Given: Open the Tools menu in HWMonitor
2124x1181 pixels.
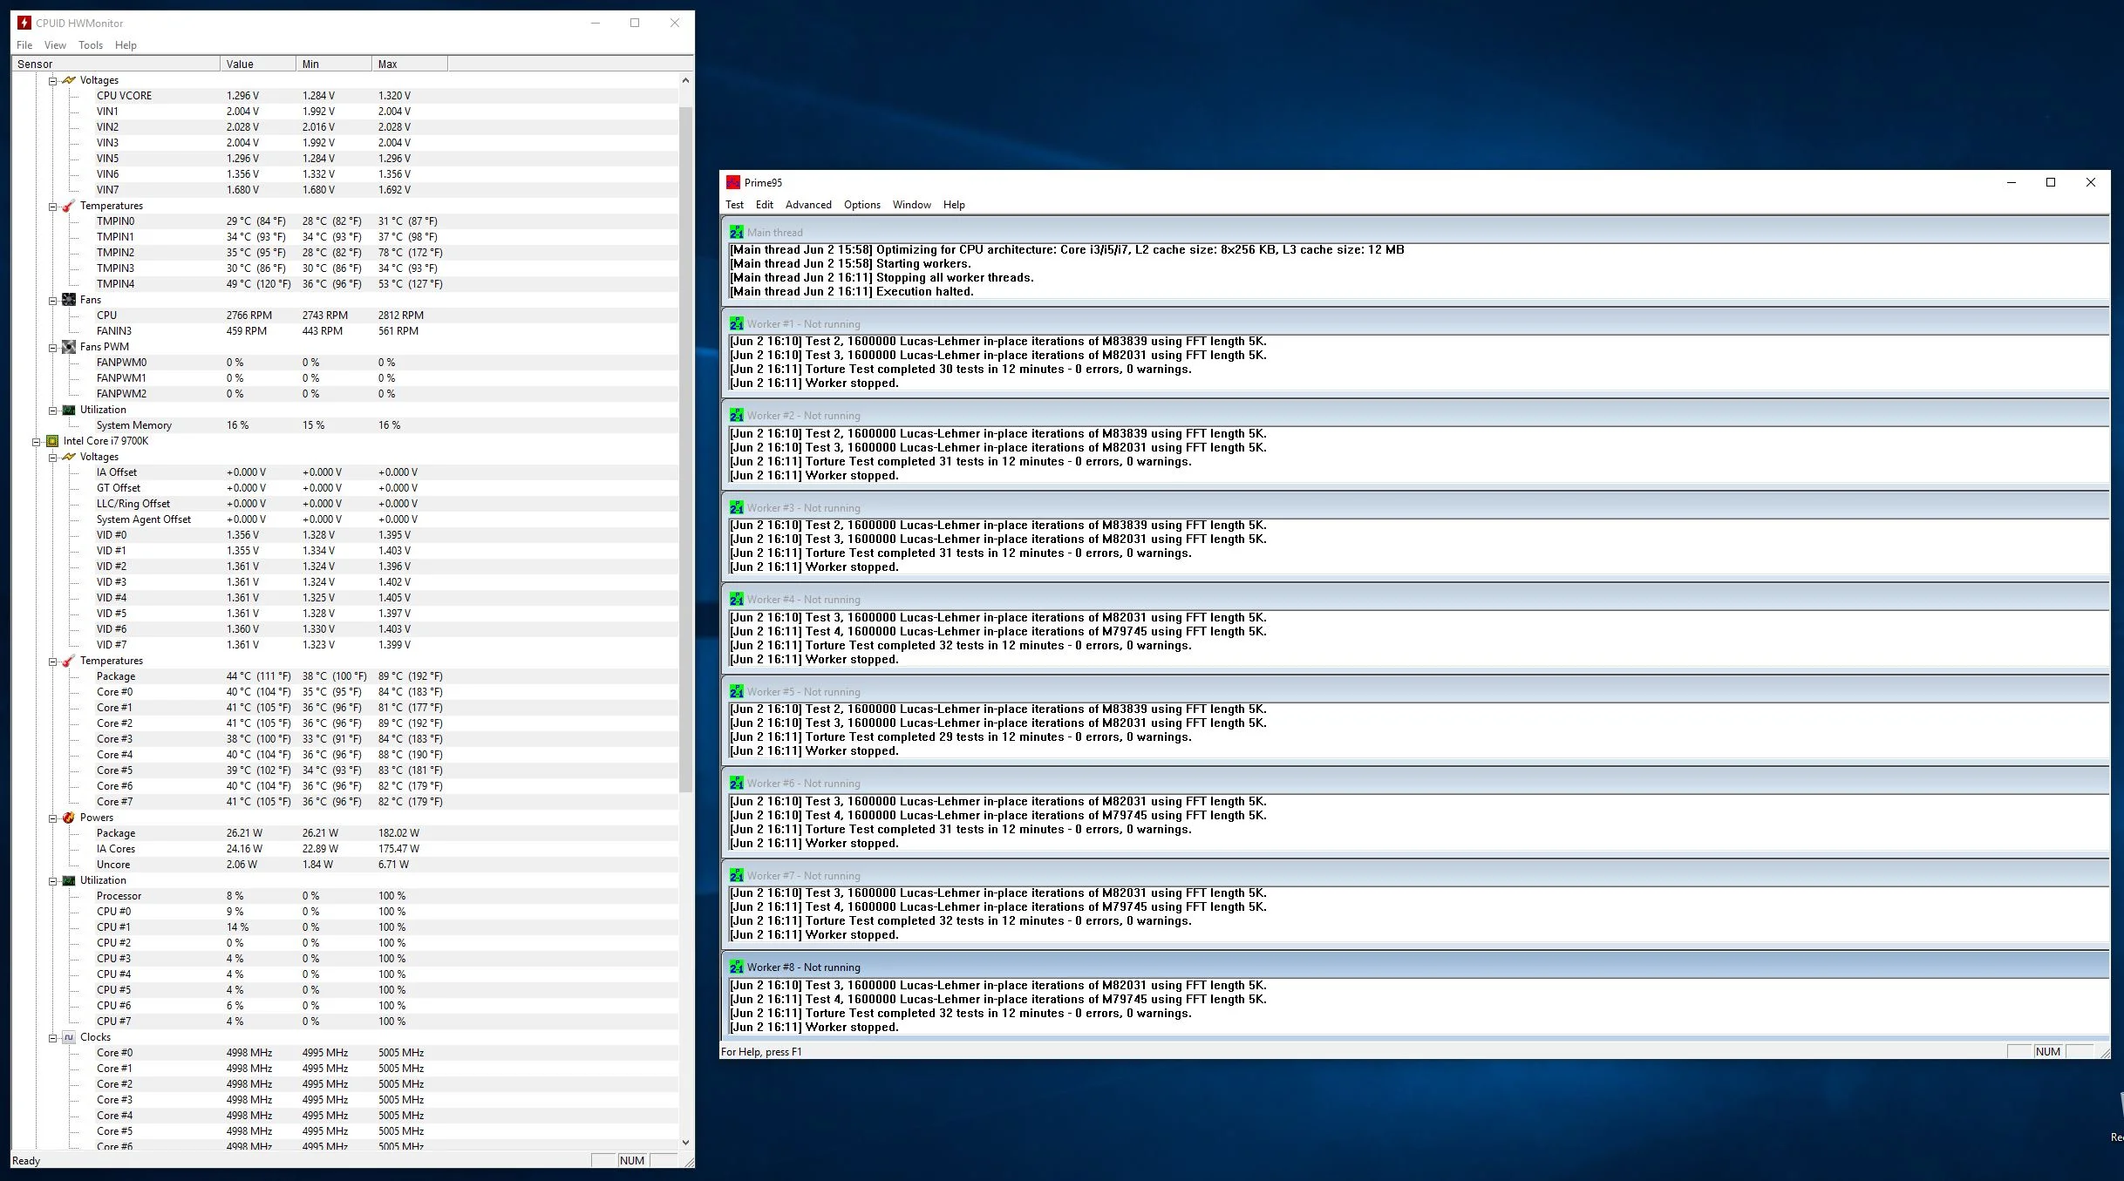Looking at the screenshot, I should [91, 45].
